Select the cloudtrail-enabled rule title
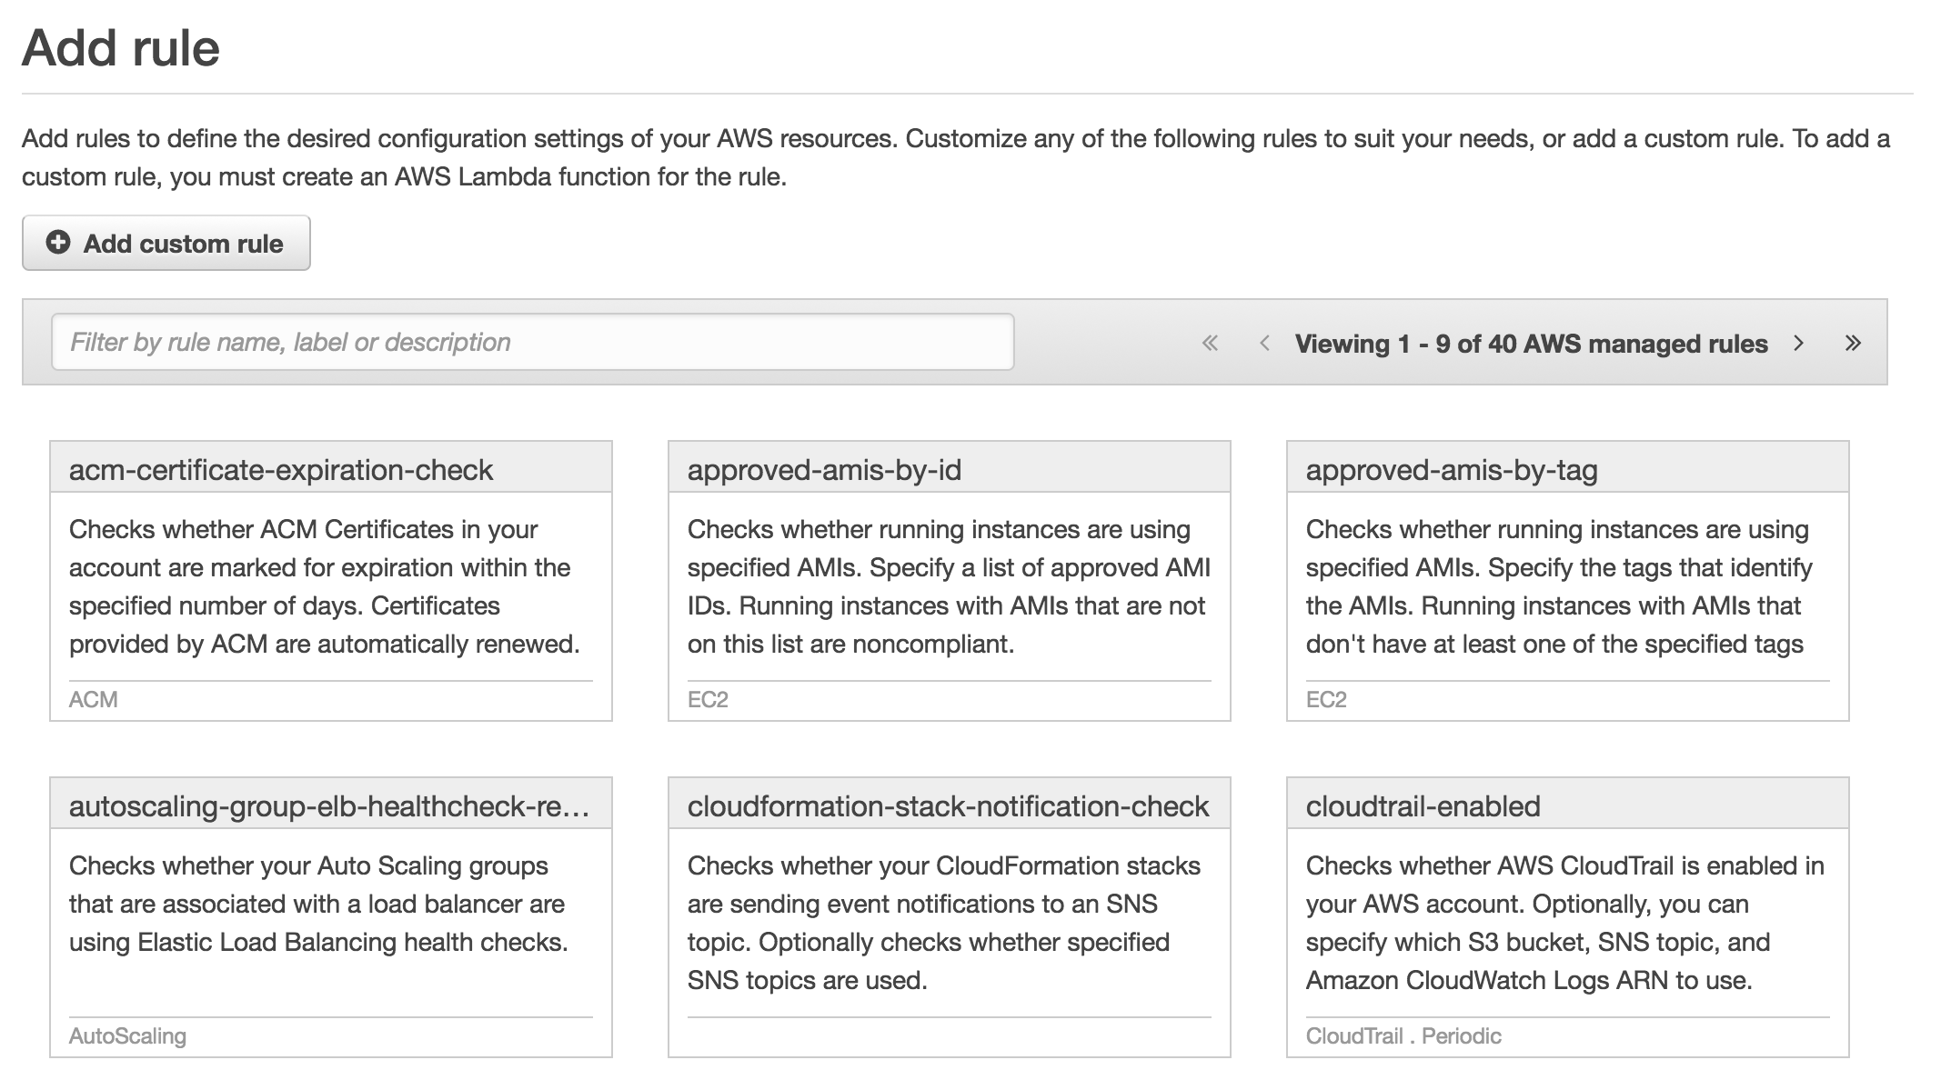The width and height of the screenshot is (1941, 1080). click(1423, 806)
